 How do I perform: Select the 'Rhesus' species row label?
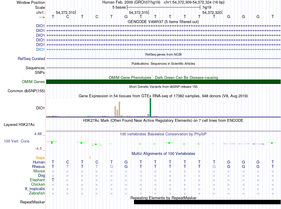(38, 166)
